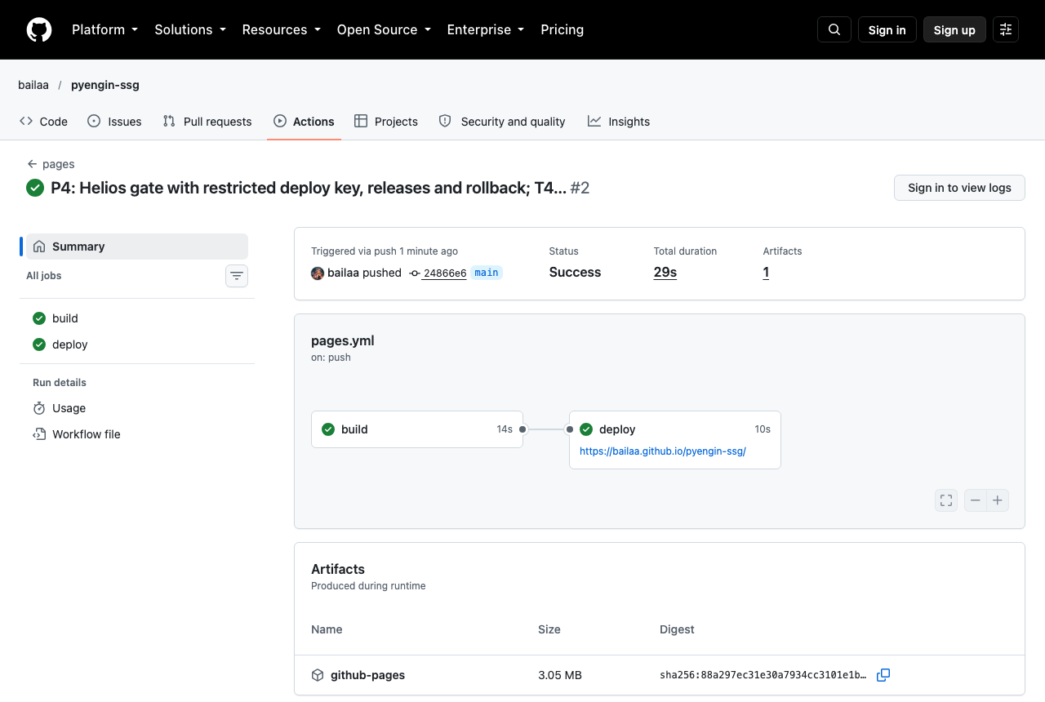Switch to the Issues tab
1045x702 pixels.
coord(114,122)
